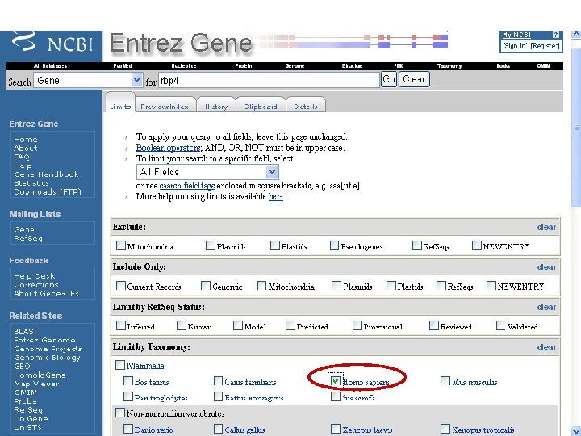The image size is (581, 436).
Task: Open the Boolean operators link
Action: pos(169,148)
